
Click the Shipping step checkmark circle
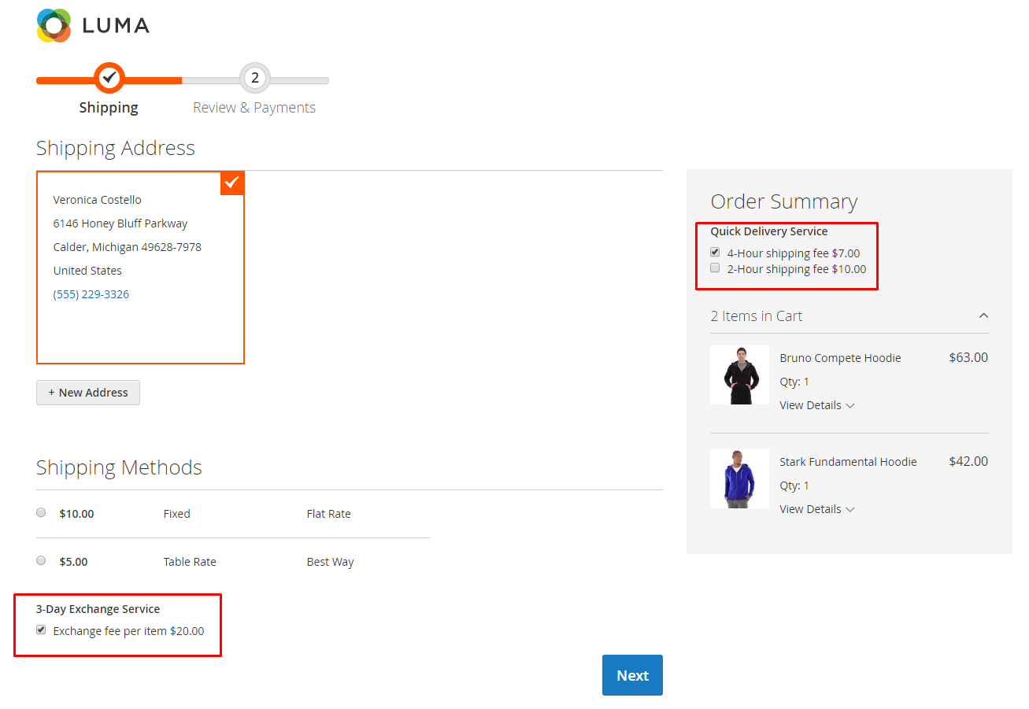[109, 77]
